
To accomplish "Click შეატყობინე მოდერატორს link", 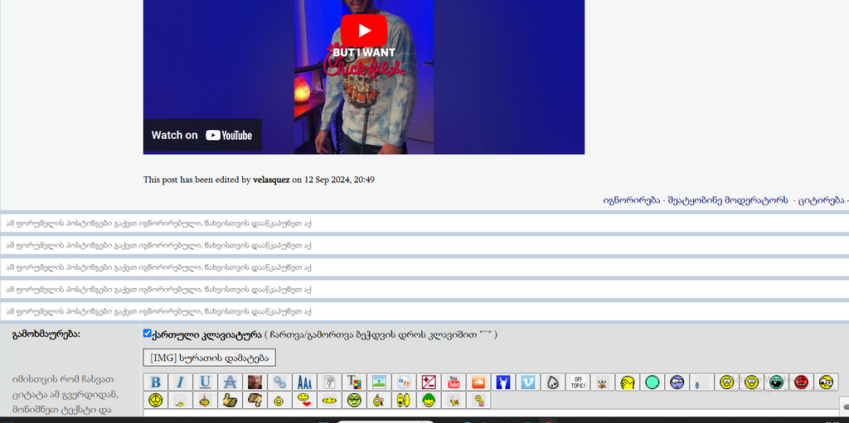I will point(728,200).
